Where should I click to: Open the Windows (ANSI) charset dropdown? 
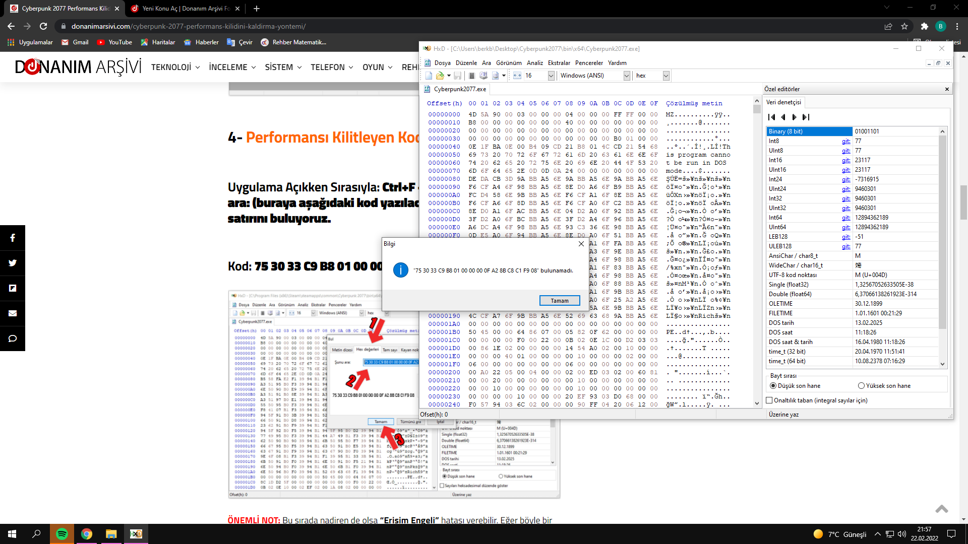point(627,76)
